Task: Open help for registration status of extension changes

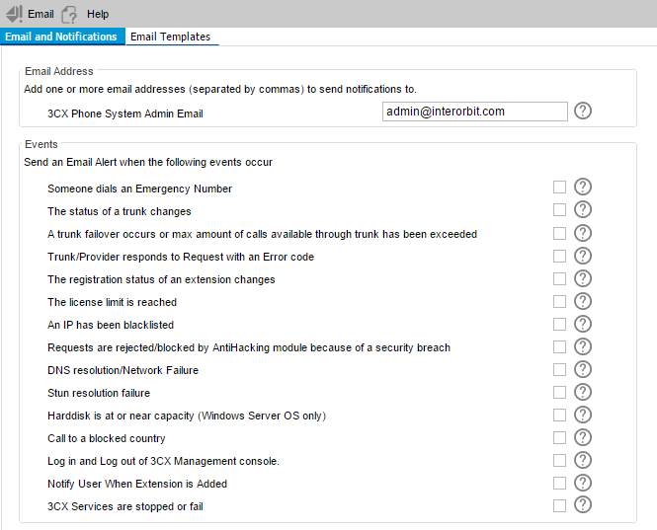Action: [583, 278]
